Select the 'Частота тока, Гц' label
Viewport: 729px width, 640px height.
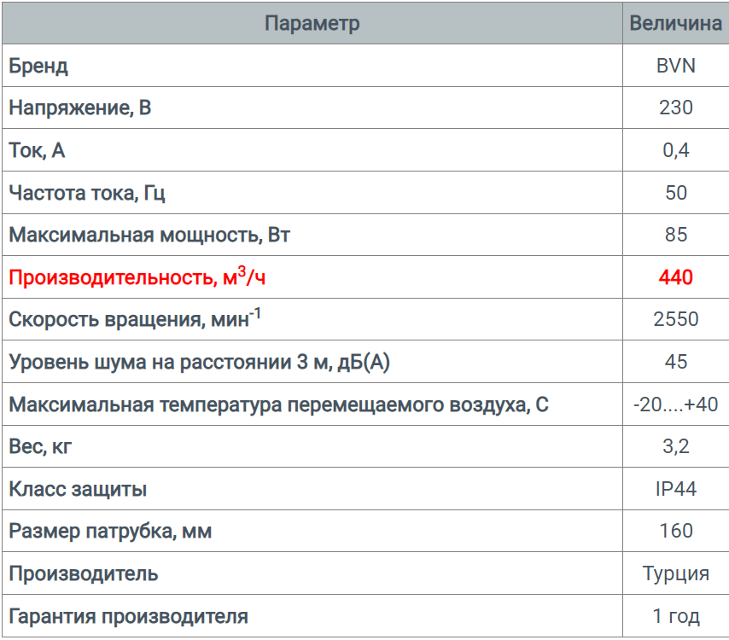(87, 193)
